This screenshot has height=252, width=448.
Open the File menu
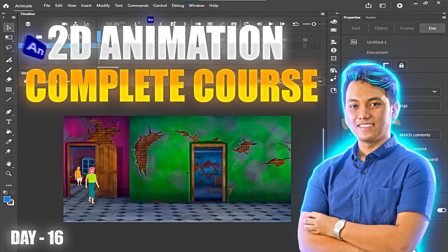tap(47, 6)
